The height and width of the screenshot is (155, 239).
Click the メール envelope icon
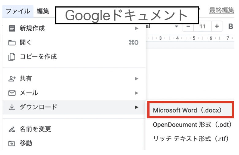pos(12,93)
